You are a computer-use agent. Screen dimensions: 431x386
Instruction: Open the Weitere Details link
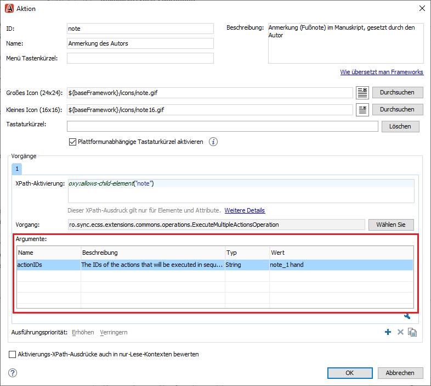[245, 210]
